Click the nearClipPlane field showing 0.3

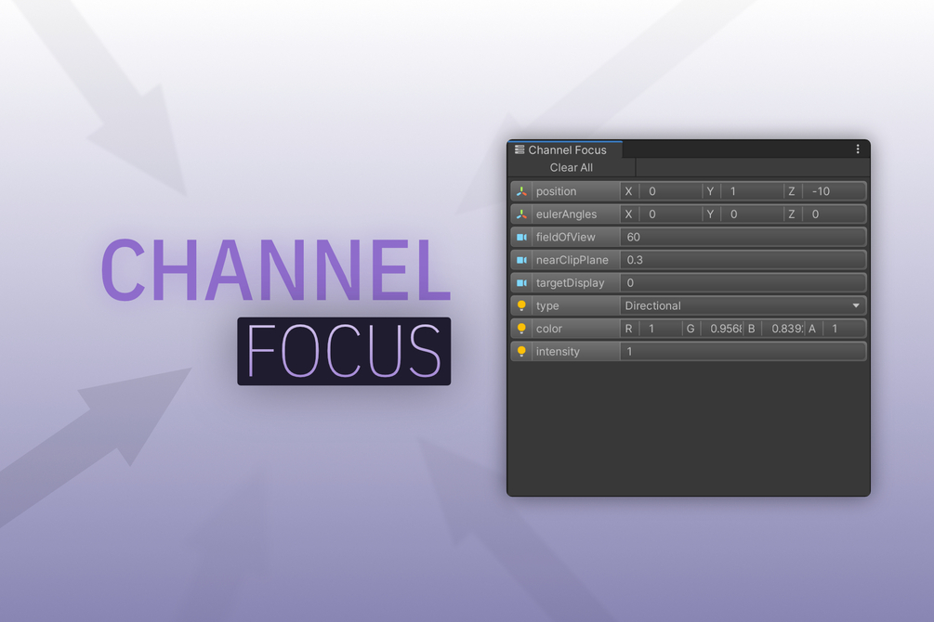click(x=743, y=260)
